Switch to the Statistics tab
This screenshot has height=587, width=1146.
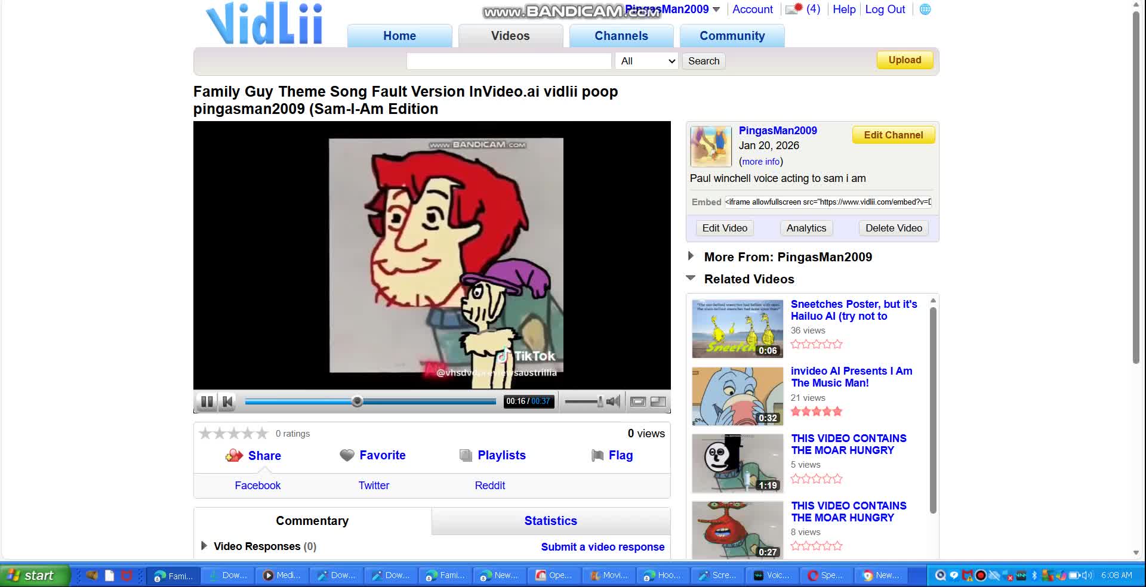click(550, 521)
